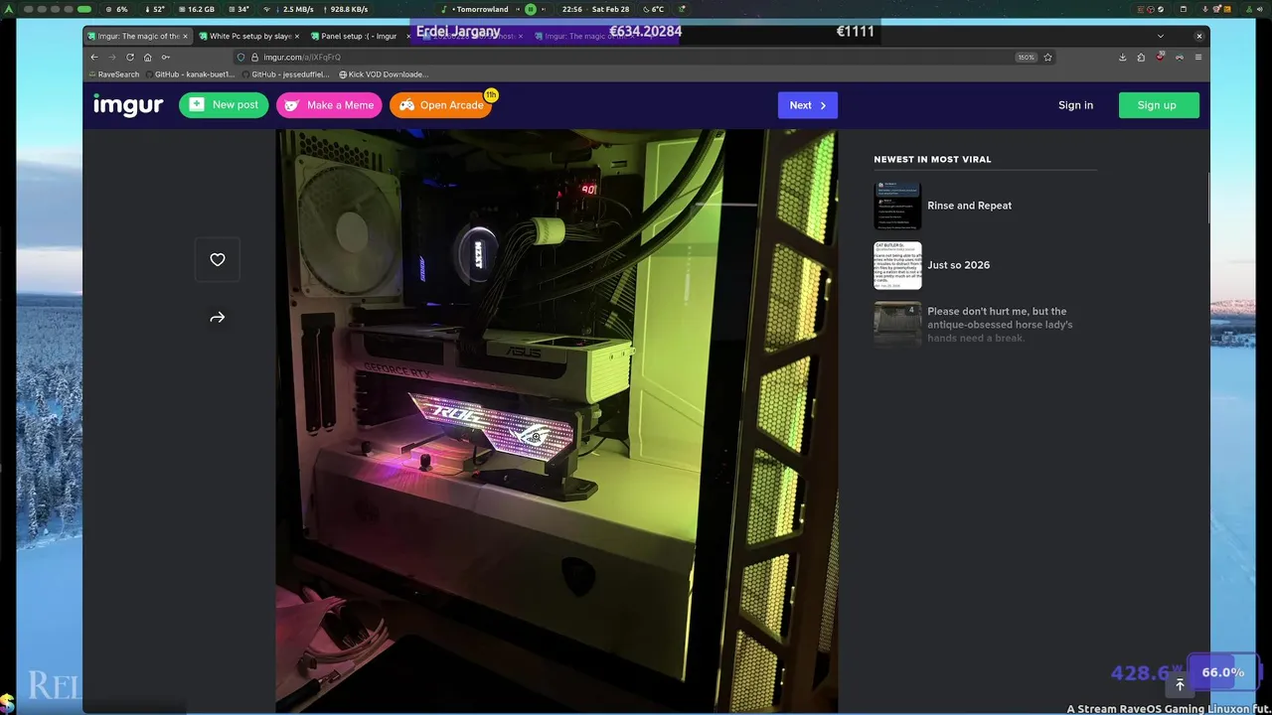
Task: Click the PC build image
Action: (x=556, y=421)
